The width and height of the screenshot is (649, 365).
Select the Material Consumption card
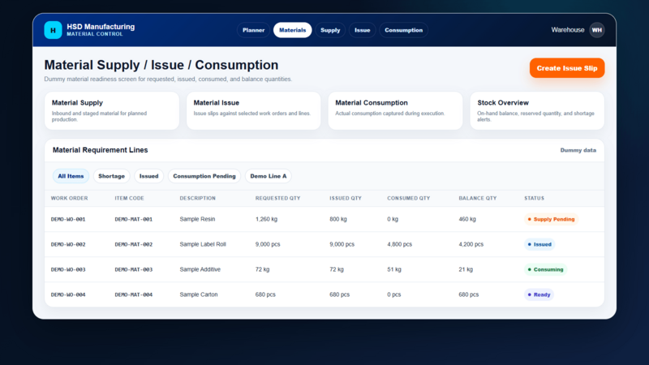pos(395,111)
